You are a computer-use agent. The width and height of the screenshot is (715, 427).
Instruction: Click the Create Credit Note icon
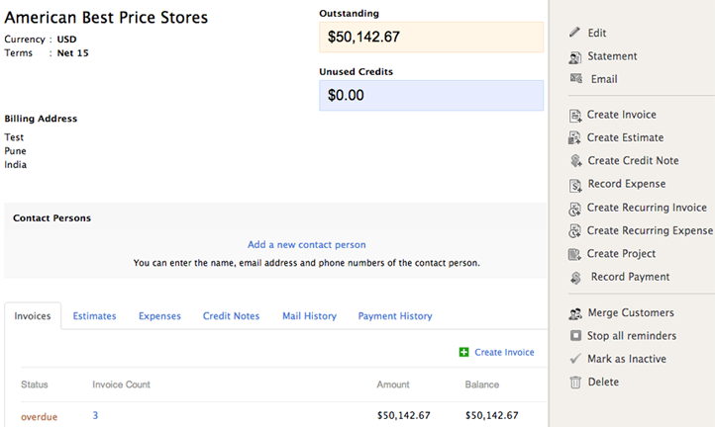575,161
